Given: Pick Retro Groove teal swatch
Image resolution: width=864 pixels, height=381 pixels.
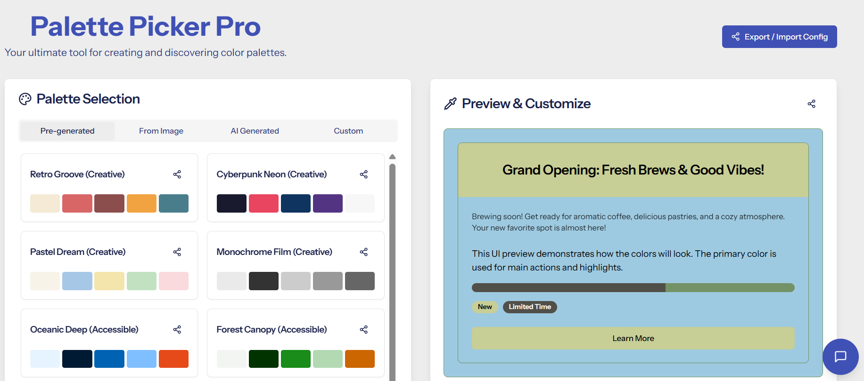Looking at the screenshot, I should pos(173,203).
